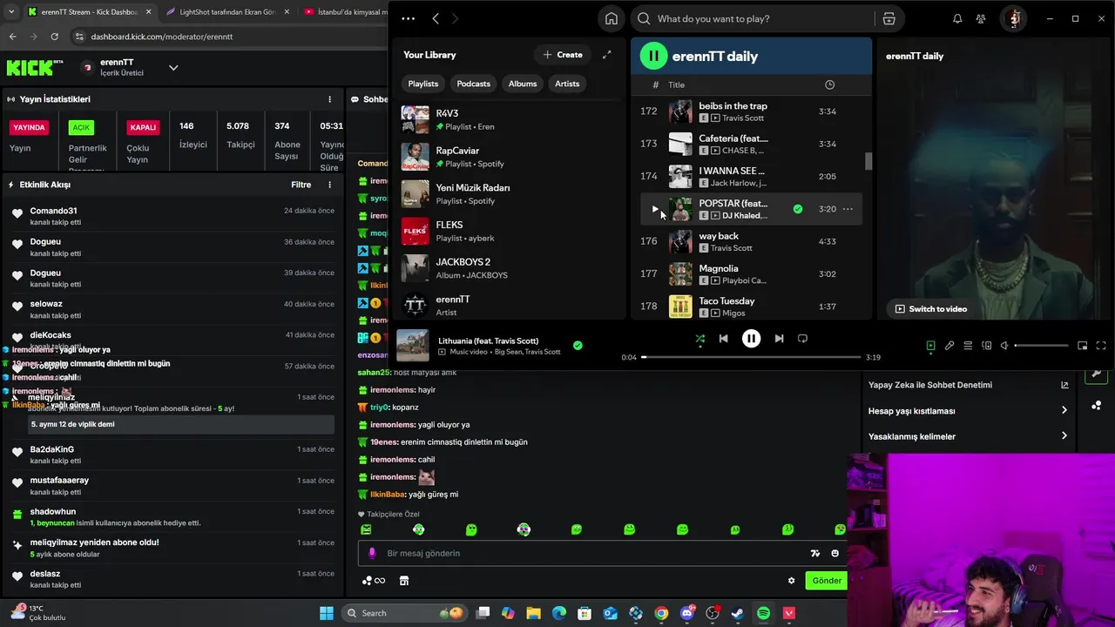Select the Artists filter chip
This screenshot has height=627, width=1115.
pos(567,84)
